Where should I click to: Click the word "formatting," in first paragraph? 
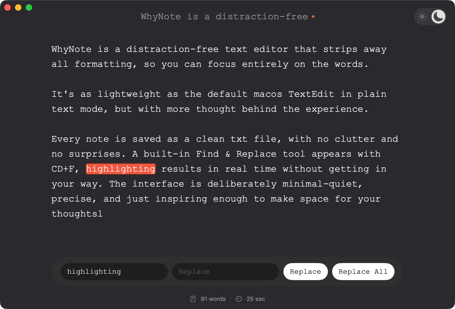pyautogui.click(x=106, y=64)
